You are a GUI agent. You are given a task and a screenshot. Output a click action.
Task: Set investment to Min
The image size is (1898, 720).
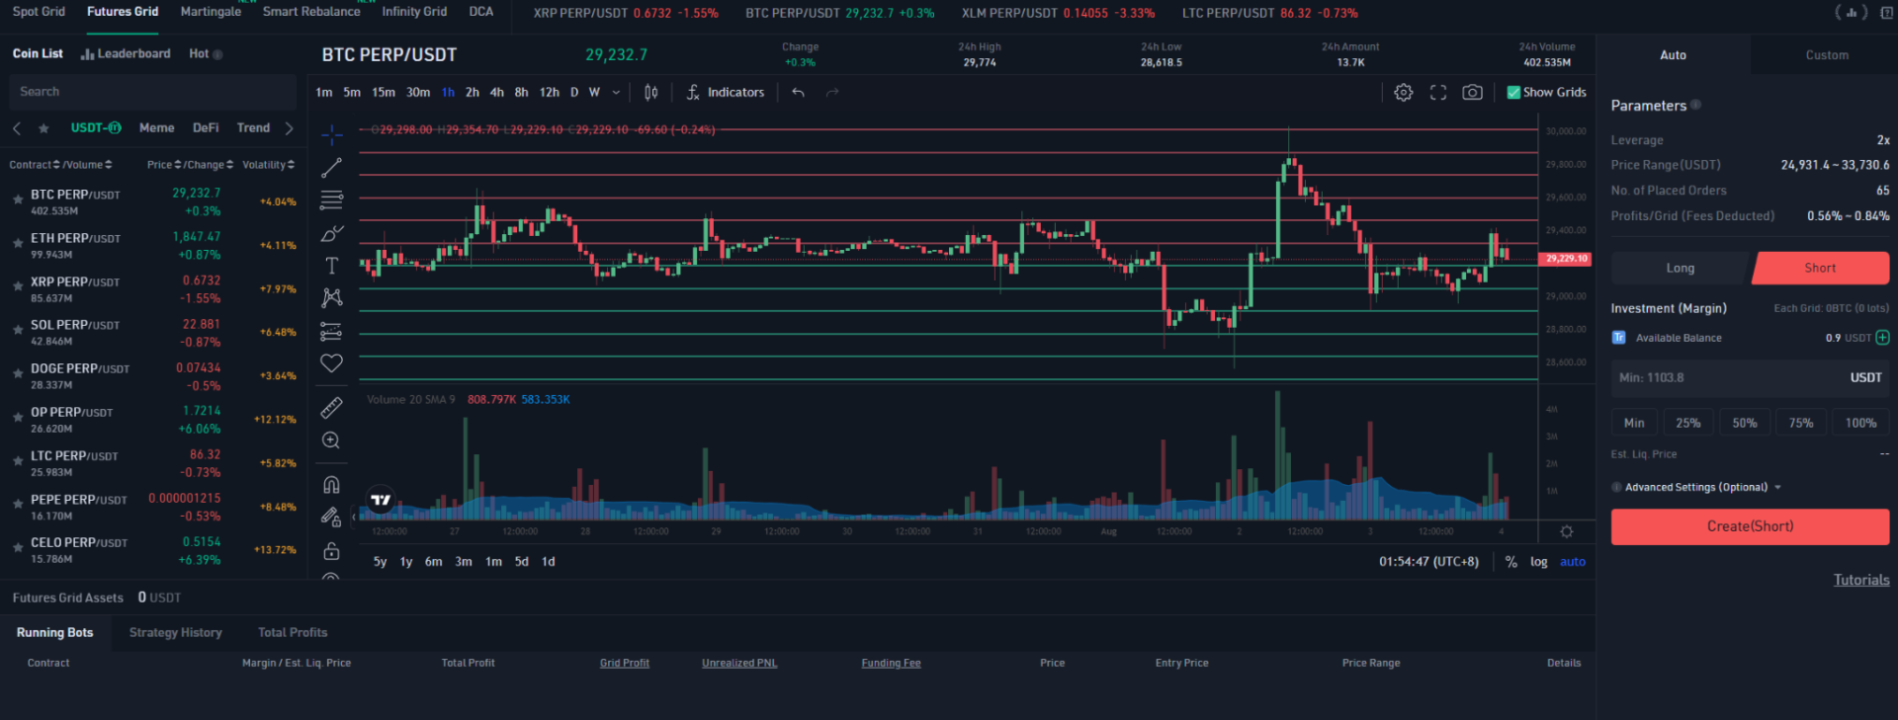click(x=1634, y=423)
